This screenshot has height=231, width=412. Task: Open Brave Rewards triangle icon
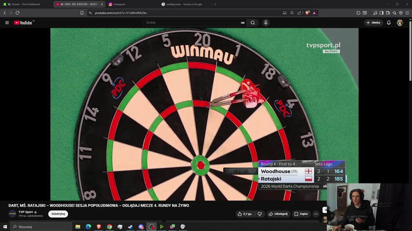(x=314, y=13)
